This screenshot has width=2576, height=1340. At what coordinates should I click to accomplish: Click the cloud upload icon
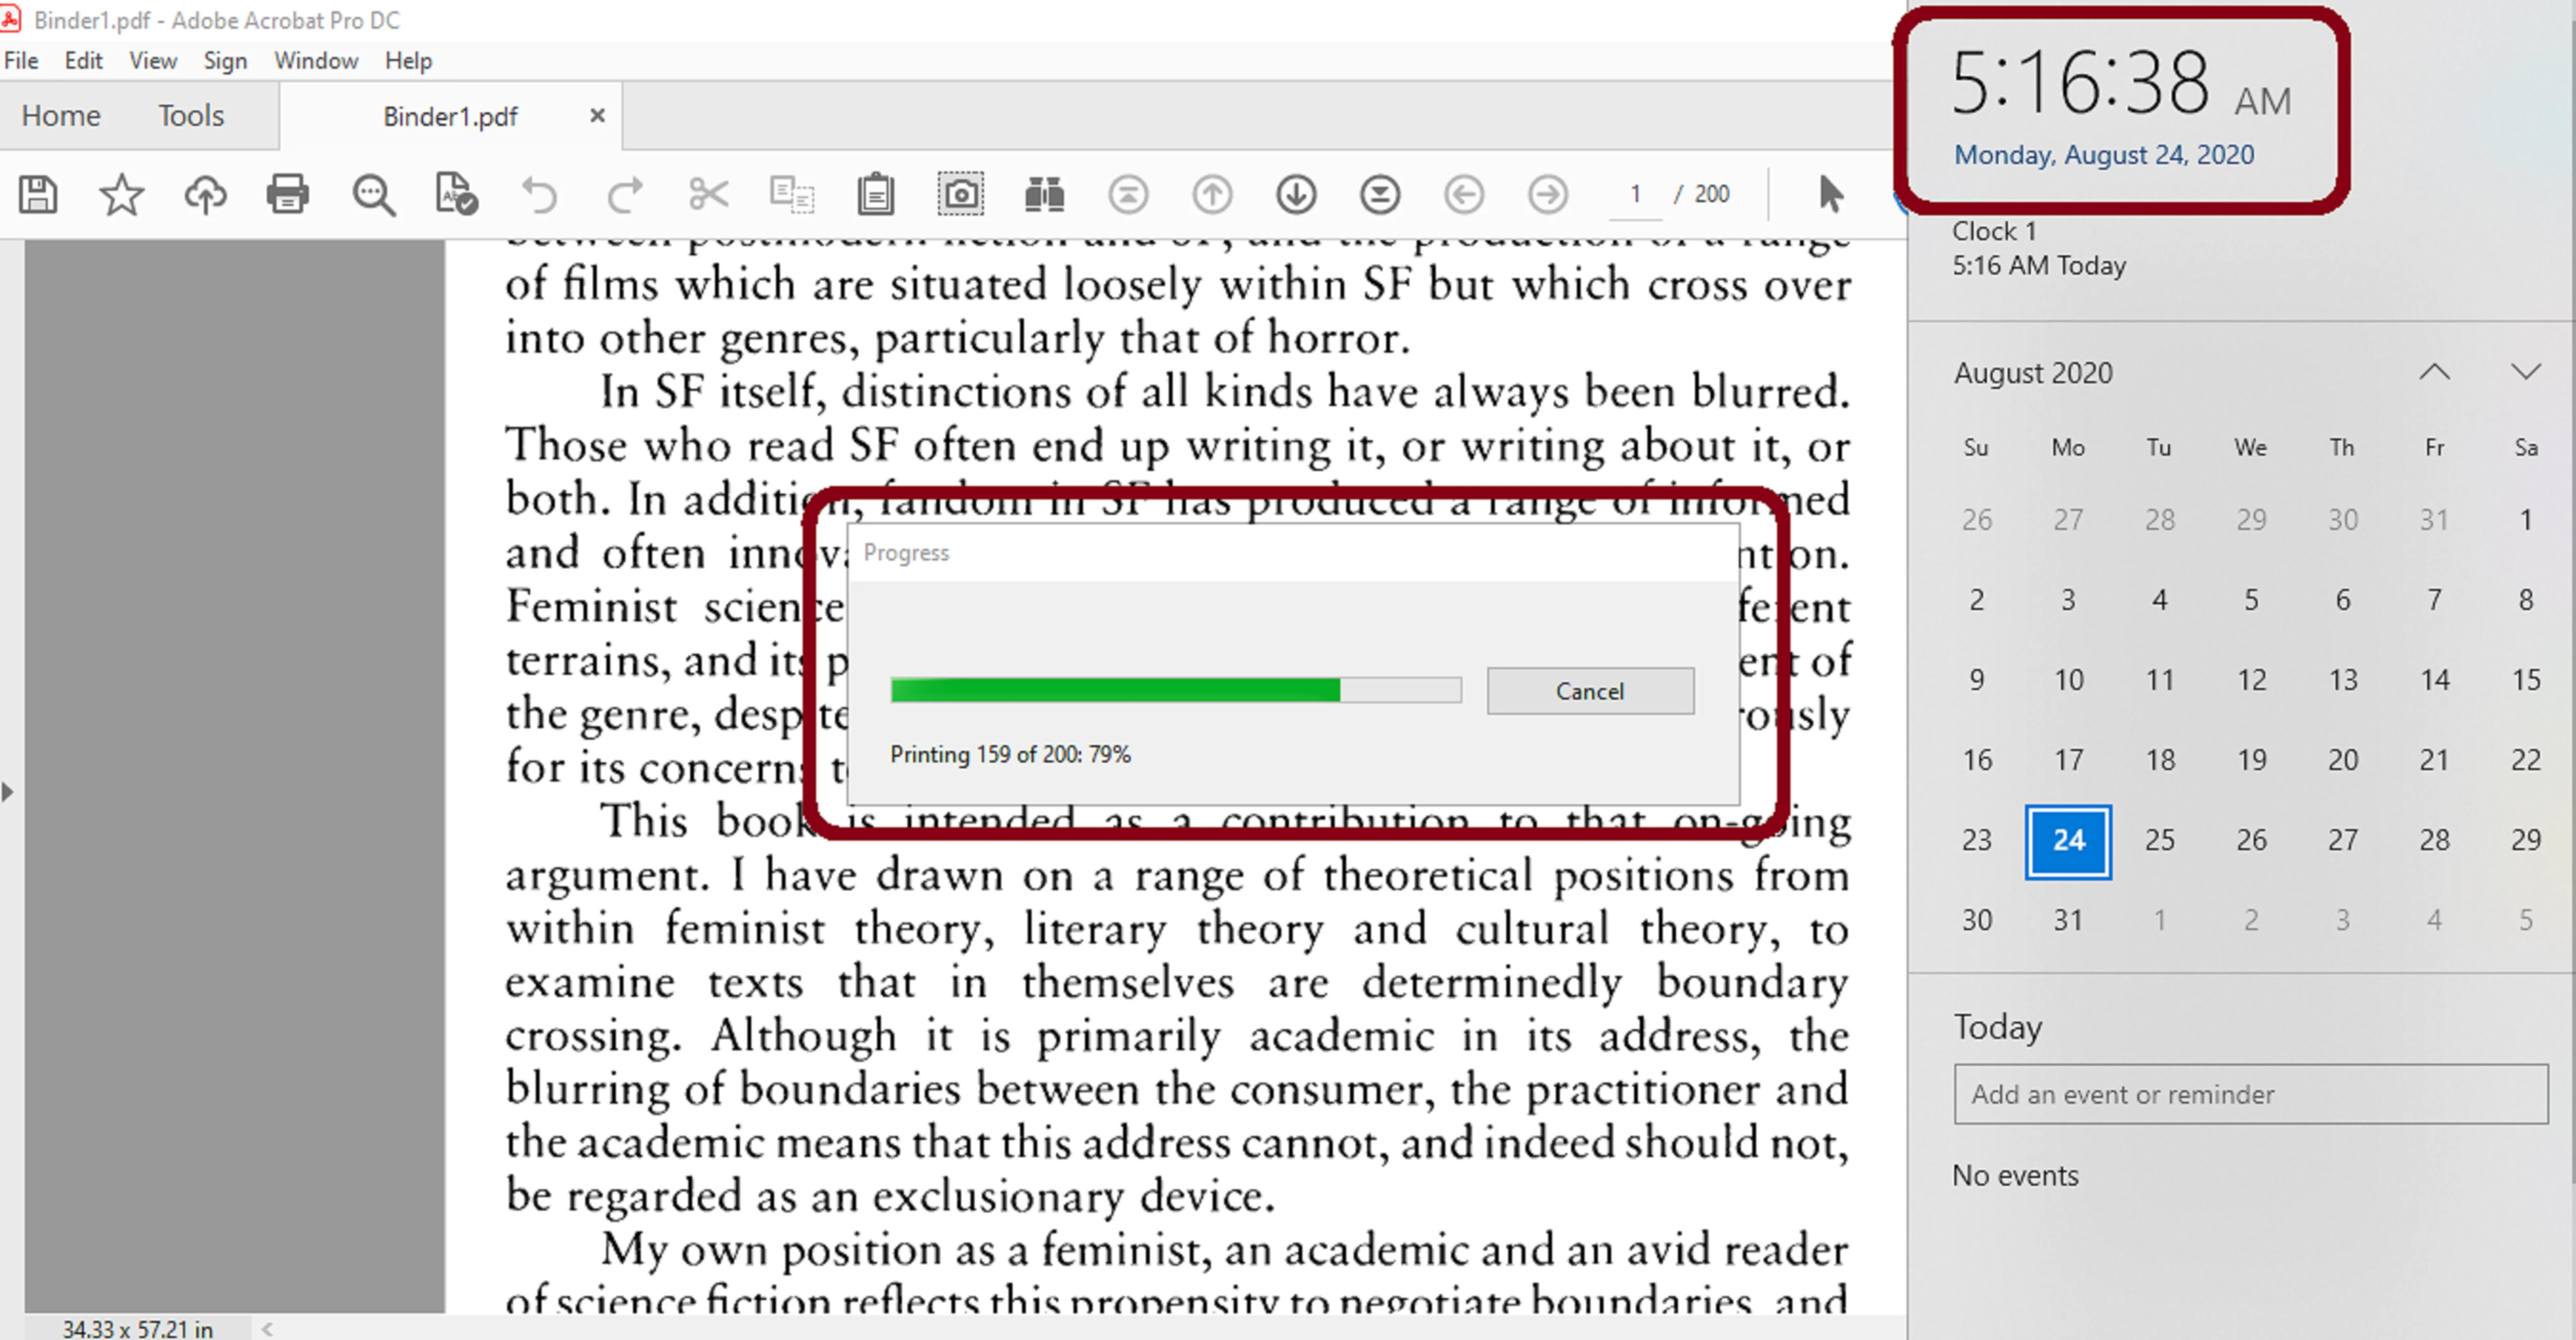point(205,194)
